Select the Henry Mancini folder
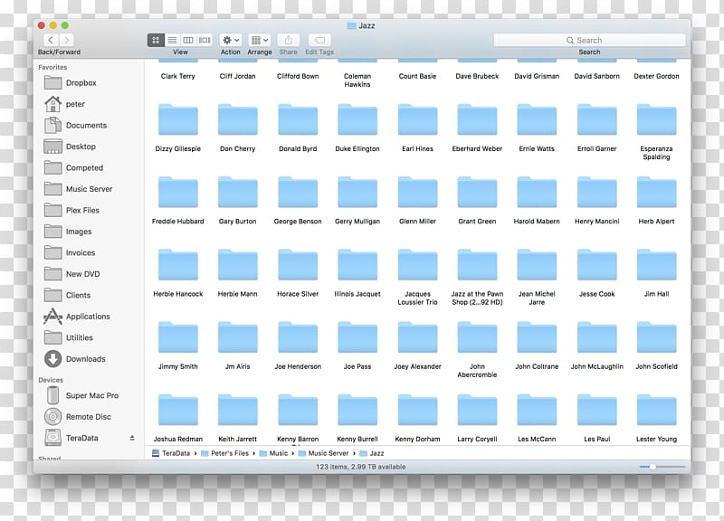 (x=597, y=193)
